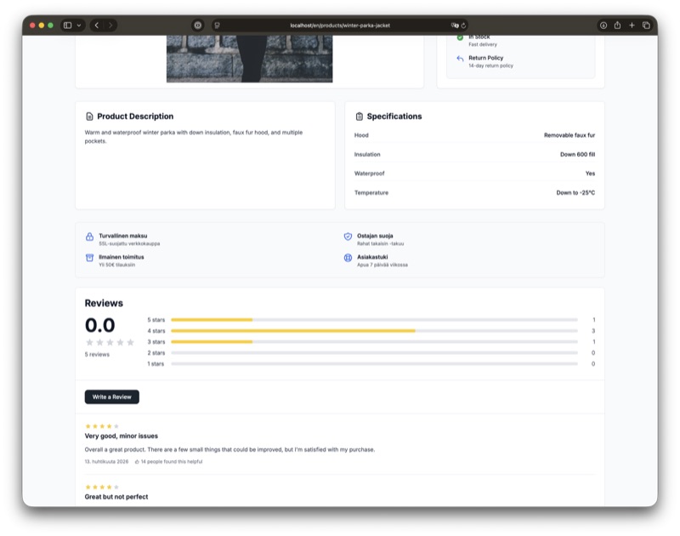Show tab overview icon
The image size is (680, 536).
[x=646, y=26]
